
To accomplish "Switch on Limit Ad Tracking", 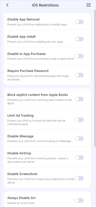I will 79,120.
